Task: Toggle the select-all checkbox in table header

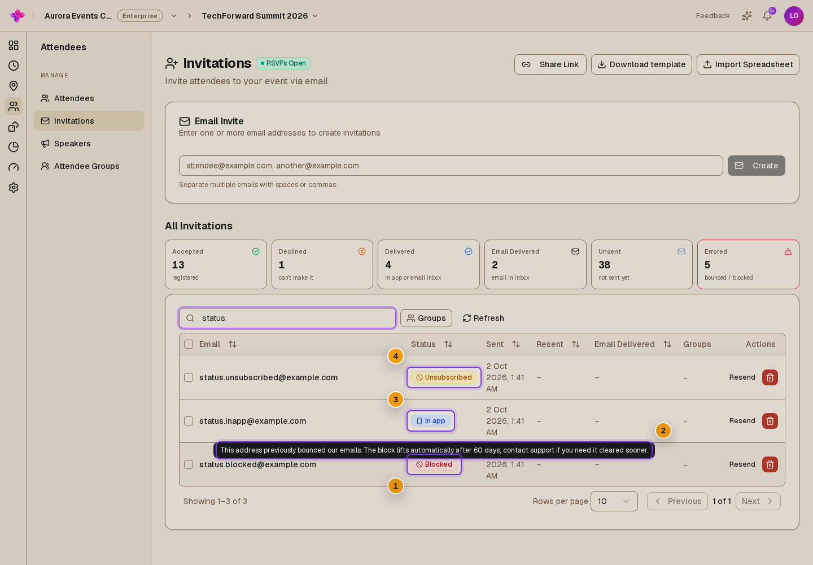Action: tap(189, 344)
